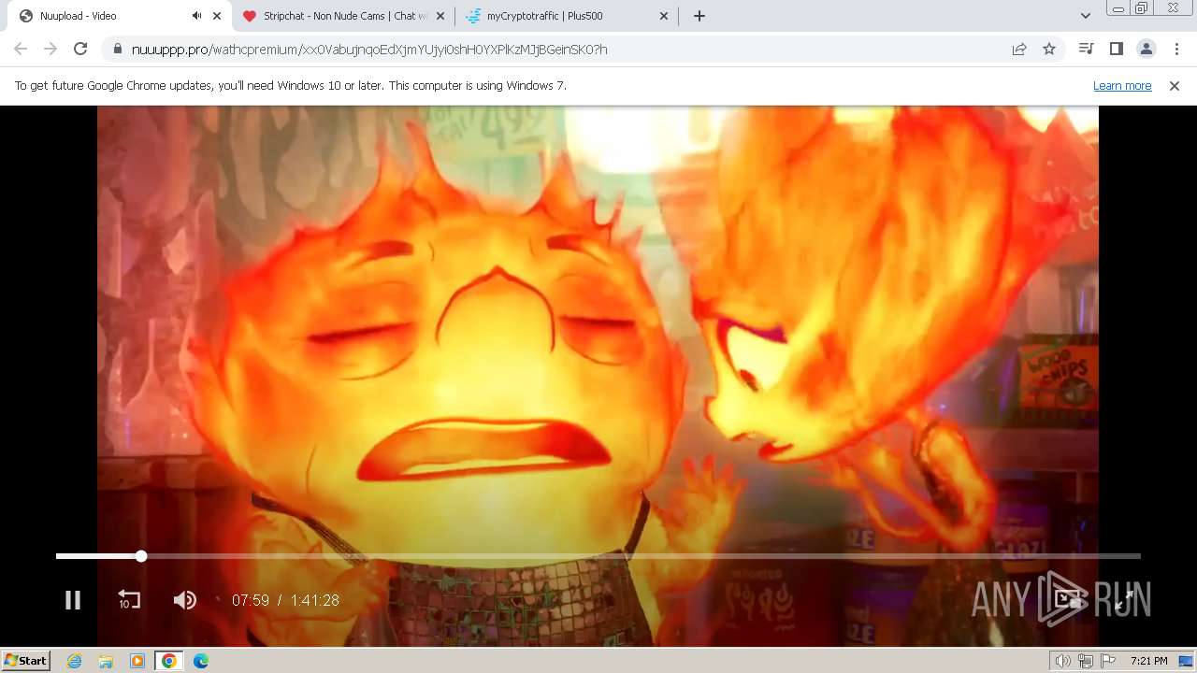Open the Windows Start menu
The width and height of the screenshot is (1197, 673).
(x=25, y=661)
